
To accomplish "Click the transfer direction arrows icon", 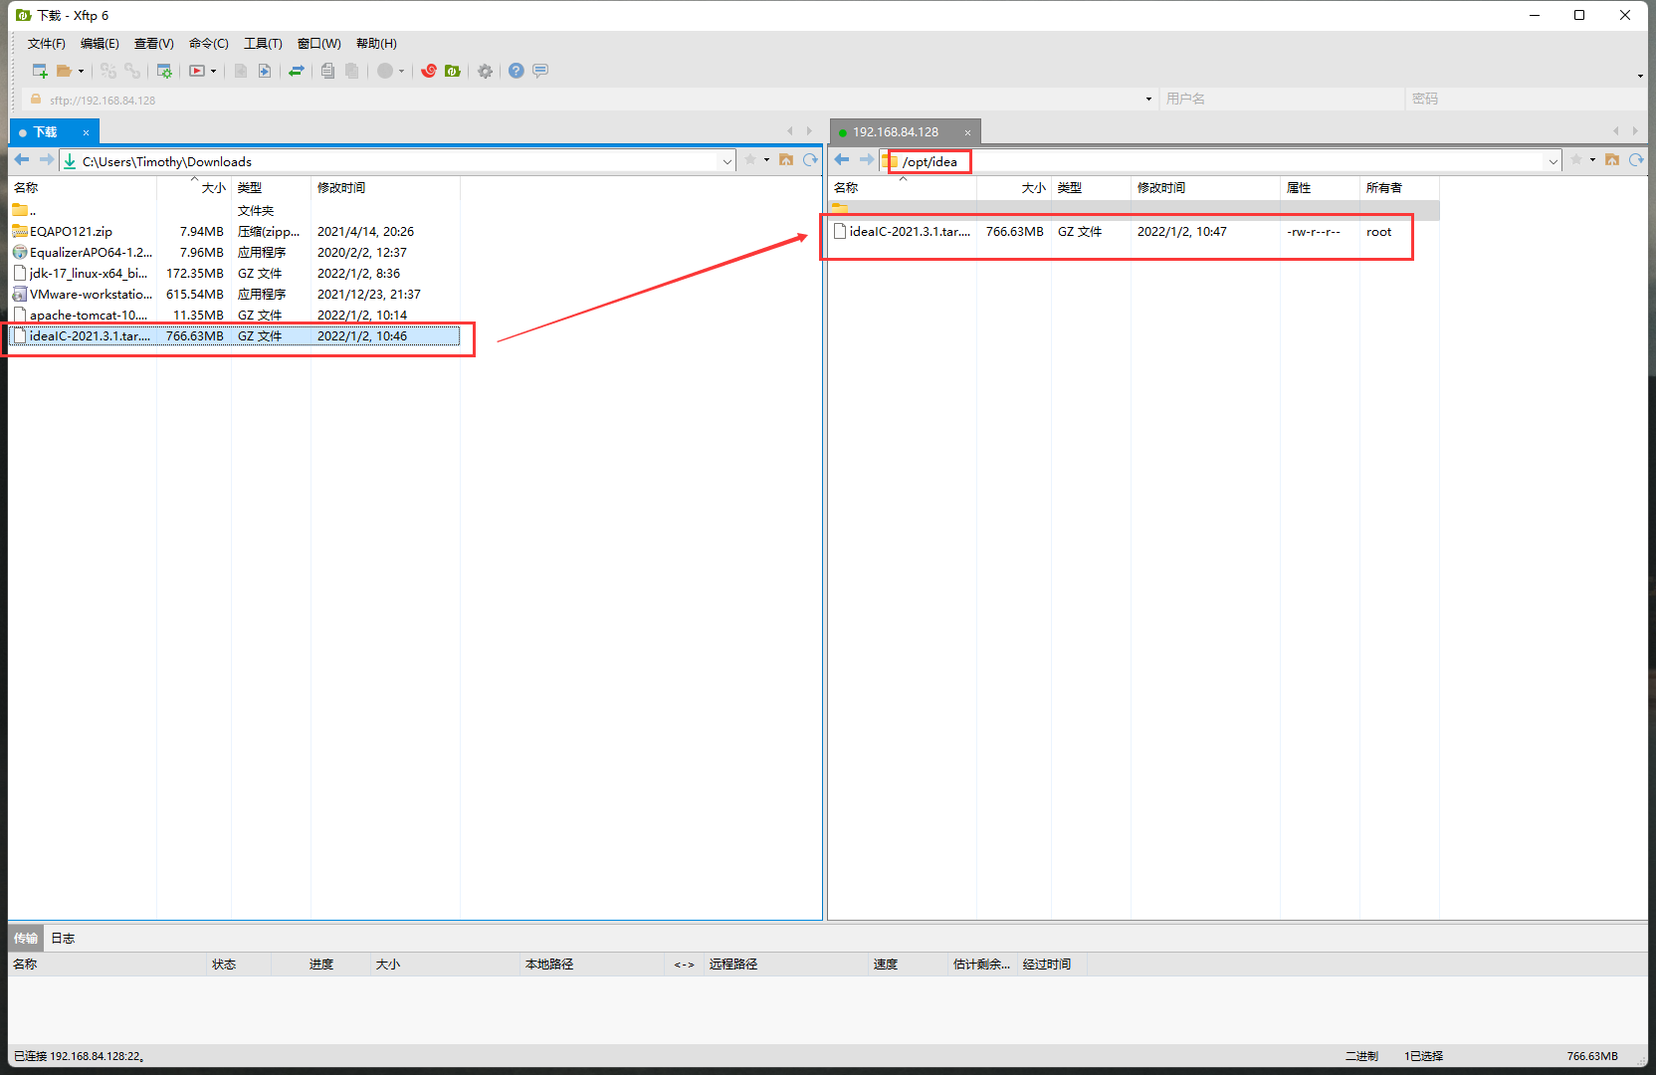I will pos(296,71).
